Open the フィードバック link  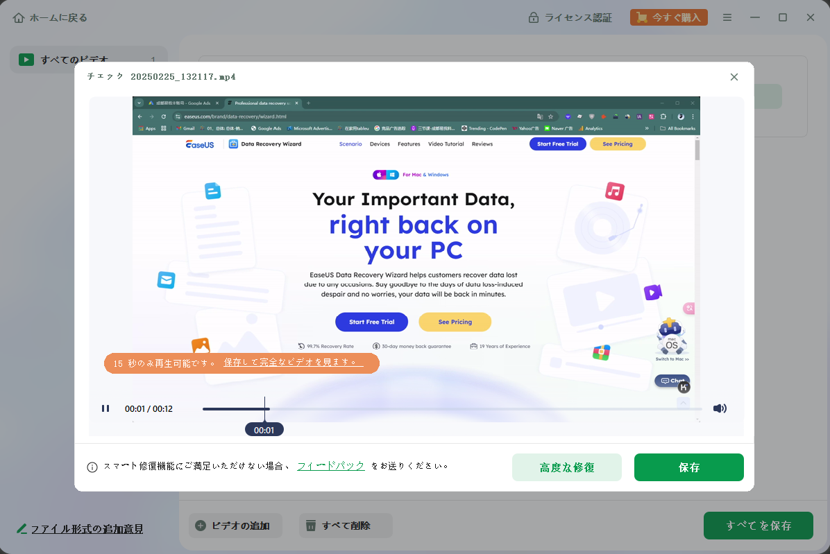pos(331,466)
